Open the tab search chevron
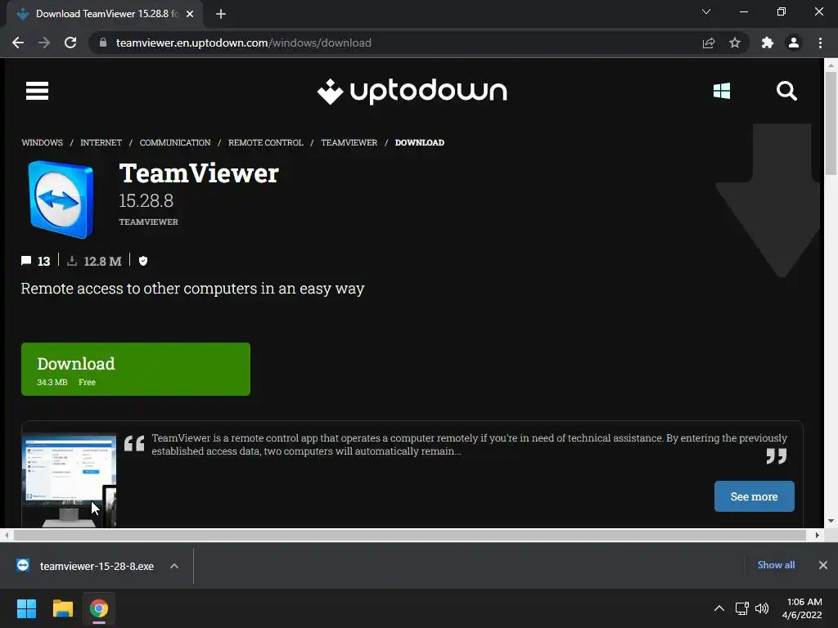This screenshot has width=838, height=628. [x=706, y=11]
